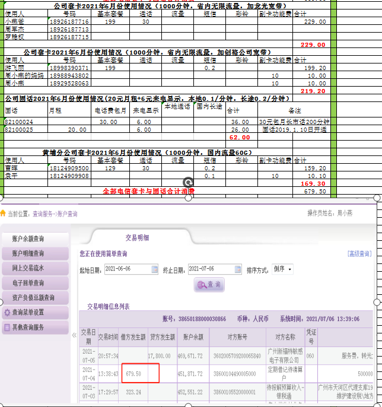Image resolution: width=382 pixels, height=407 pixels.
Task: Switch to the 交易明细 tab
Action: click(x=137, y=237)
